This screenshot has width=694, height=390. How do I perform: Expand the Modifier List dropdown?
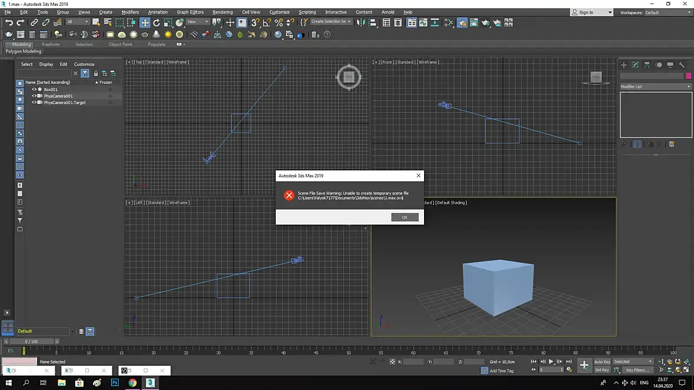[656, 87]
